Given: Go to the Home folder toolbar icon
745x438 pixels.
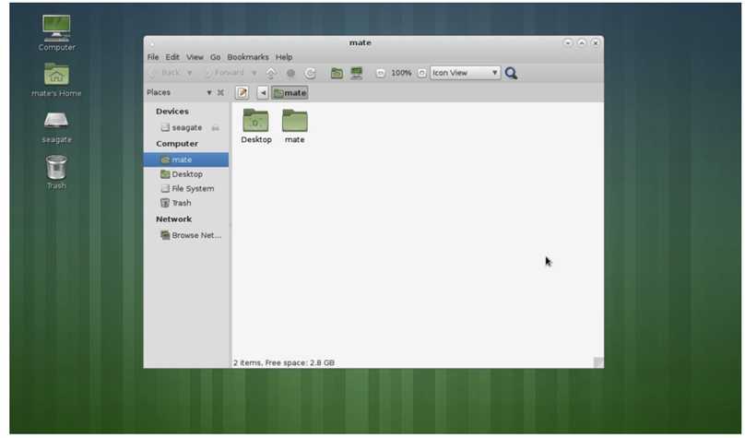Looking at the screenshot, I should [x=337, y=73].
